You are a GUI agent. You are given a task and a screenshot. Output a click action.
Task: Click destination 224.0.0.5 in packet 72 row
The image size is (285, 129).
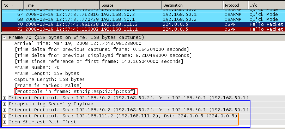click(x=175, y=29)
